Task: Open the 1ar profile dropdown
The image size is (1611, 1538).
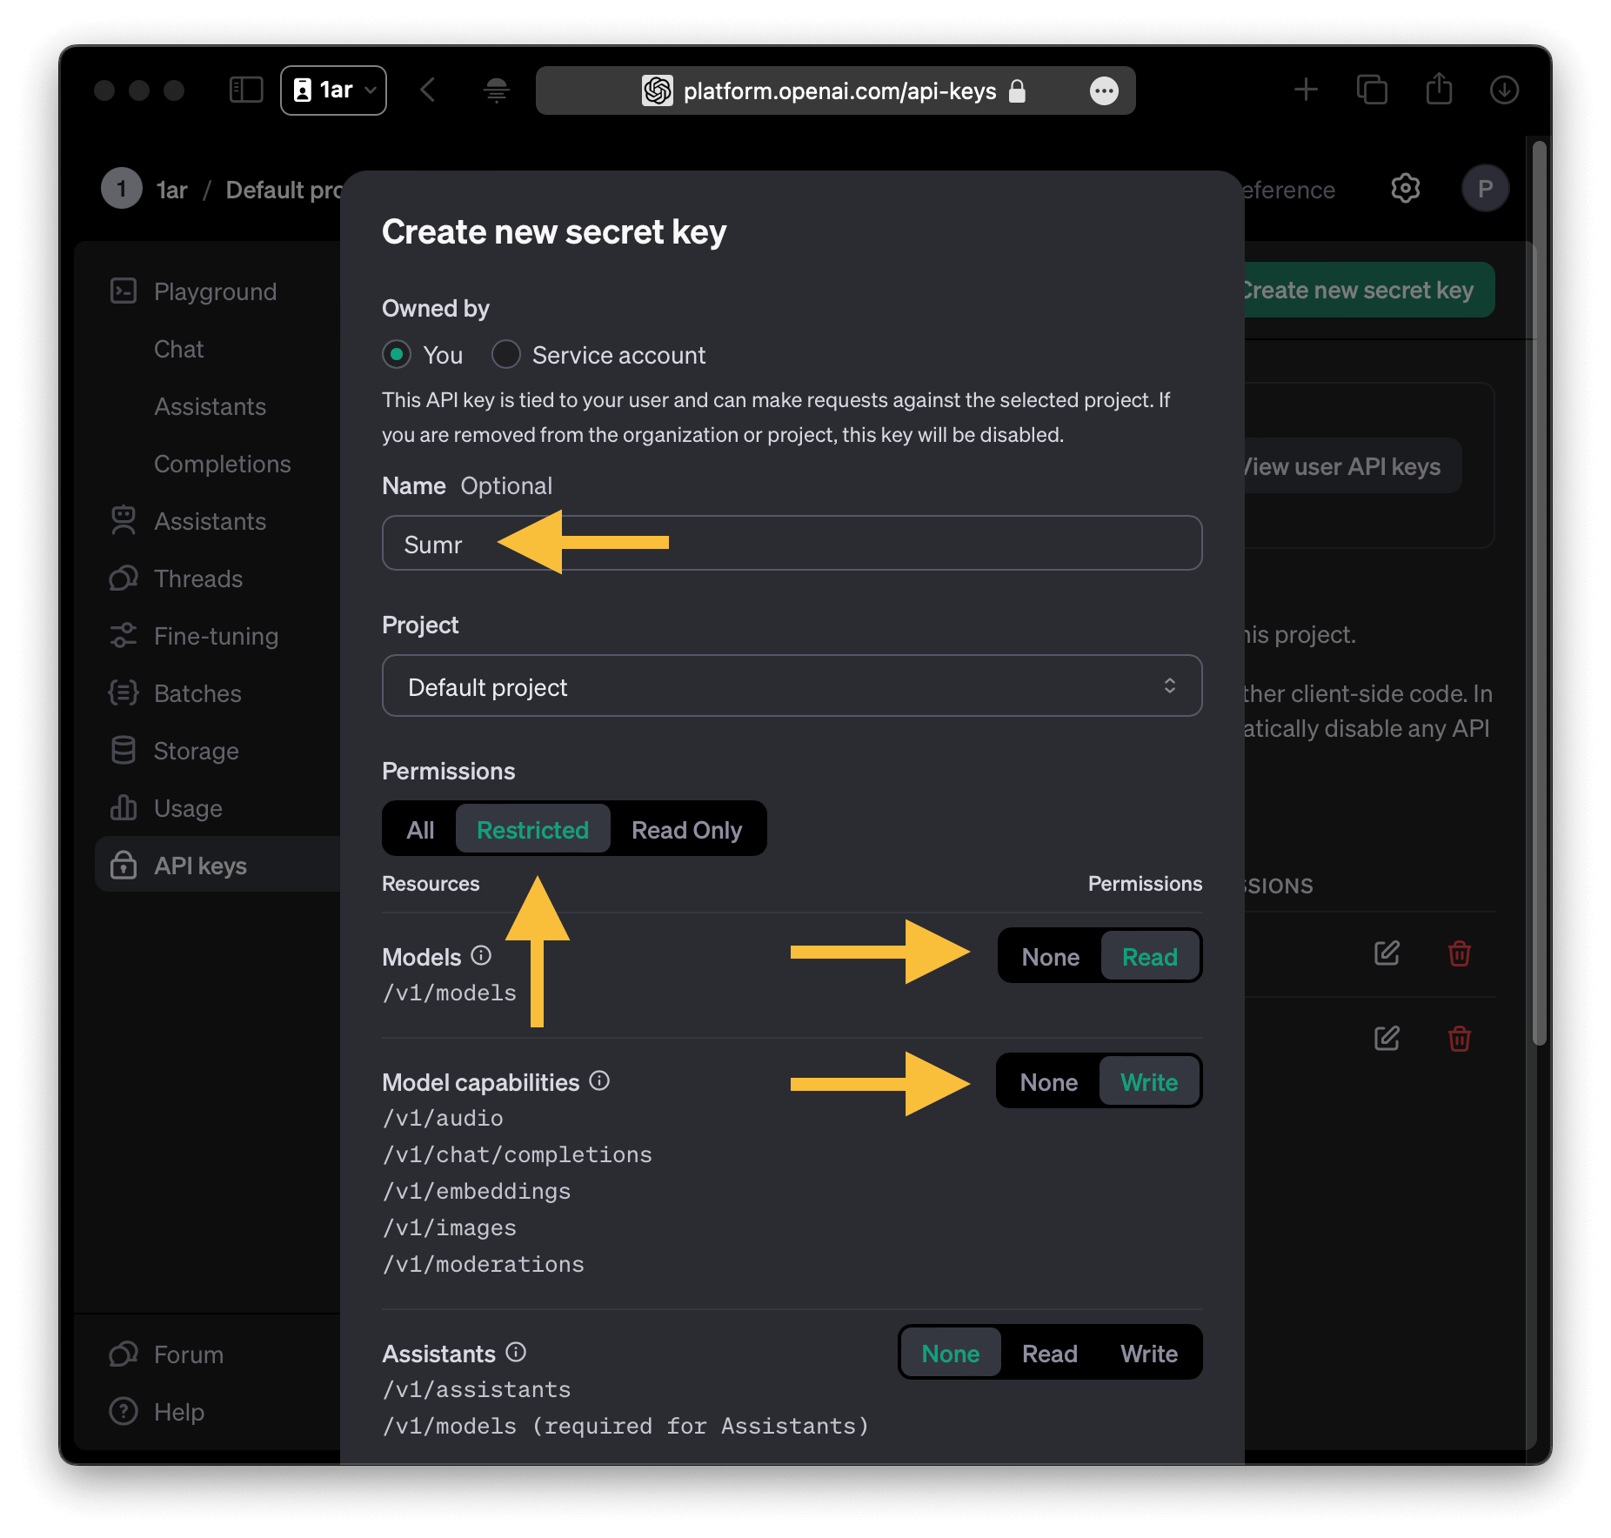Action: 333,90
